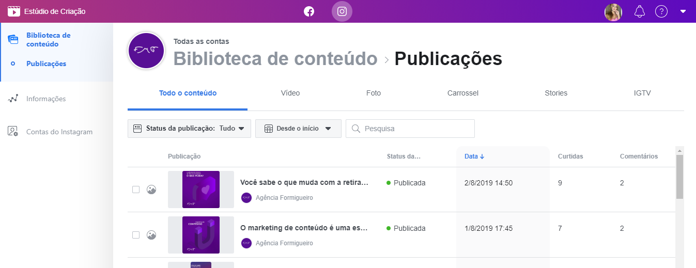The width and height of the screenshot is (696, 268).
Task: Click date 2/8/2019 14:50
Action: [488, 183]
